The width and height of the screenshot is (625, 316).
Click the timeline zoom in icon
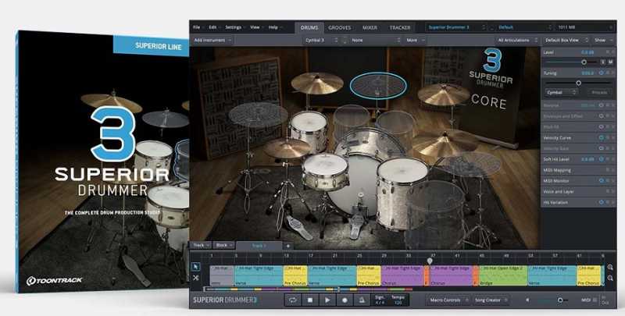[x=610, y=267]
